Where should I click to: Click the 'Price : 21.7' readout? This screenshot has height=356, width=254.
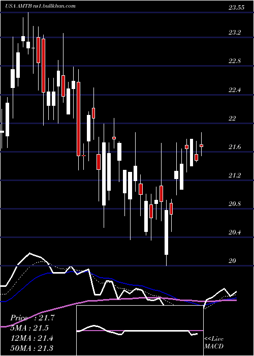[33, 318]
